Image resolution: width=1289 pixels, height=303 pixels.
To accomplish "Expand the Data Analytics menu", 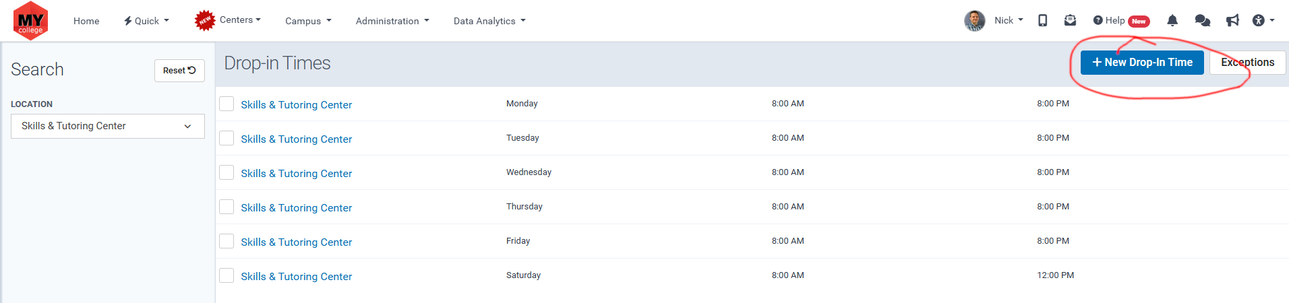I will point(489,21).
